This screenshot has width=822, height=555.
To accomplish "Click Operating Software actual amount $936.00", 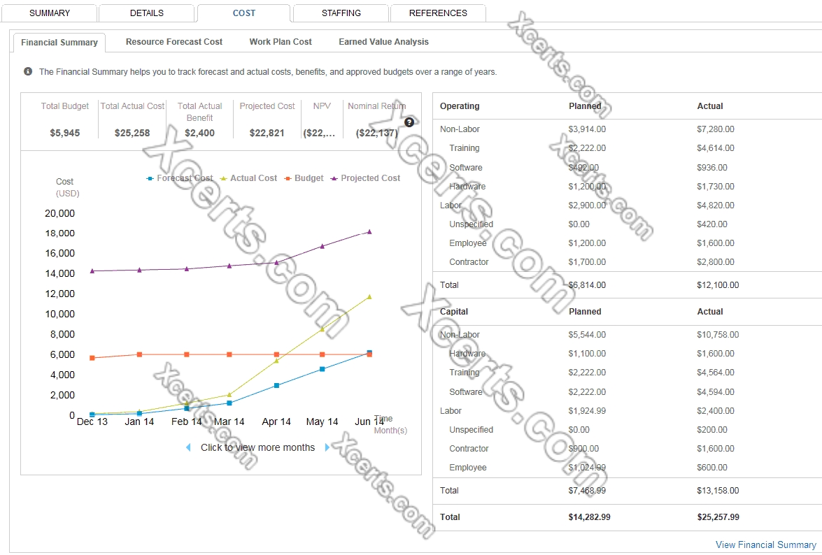I will 712,168.
